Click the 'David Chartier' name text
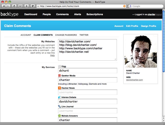The image size is (165, 125). point(133,73)
